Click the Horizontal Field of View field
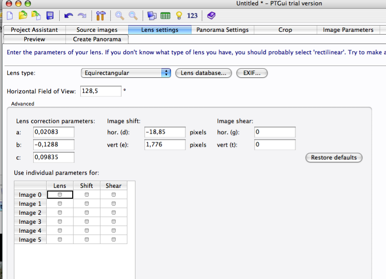Viewport: 386px width, 279px height. [100, 91]
